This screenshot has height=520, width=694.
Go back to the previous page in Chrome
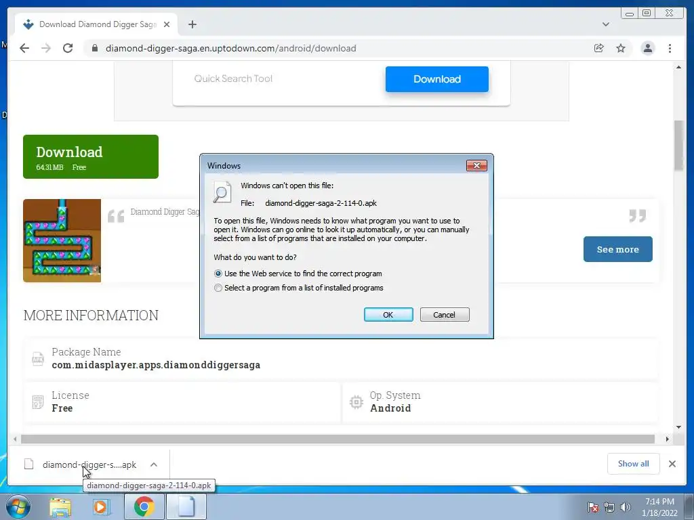click(x=24, y=48)
